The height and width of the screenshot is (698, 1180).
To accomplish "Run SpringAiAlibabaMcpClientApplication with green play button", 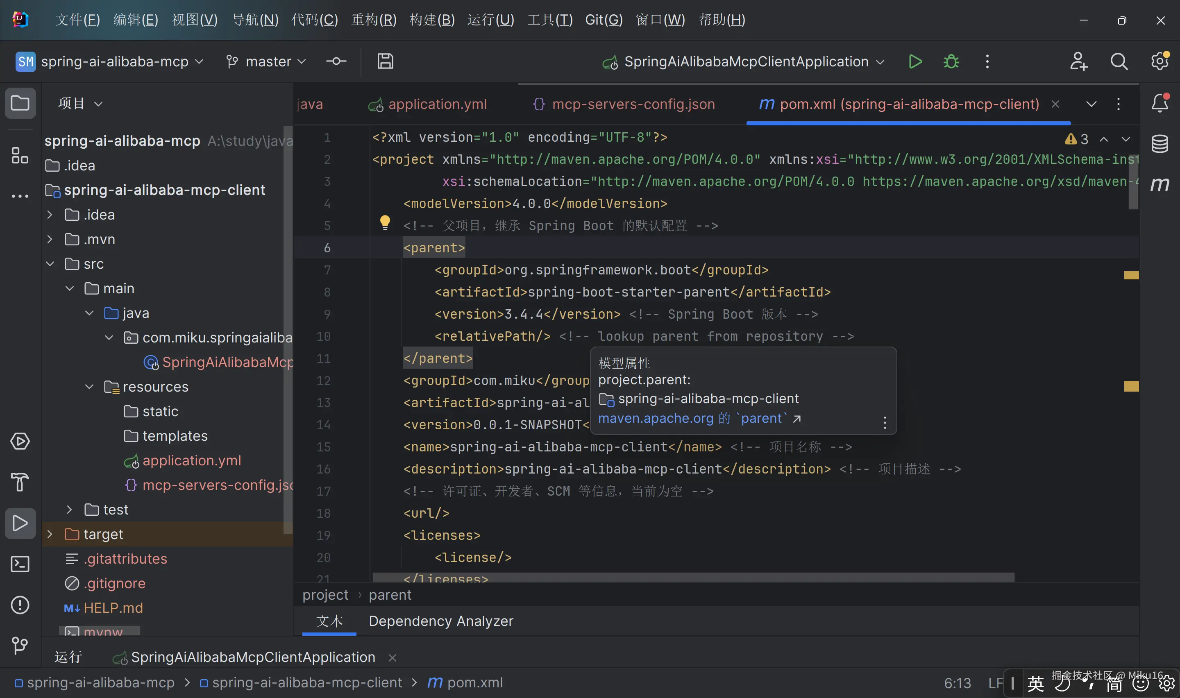I will click(915, 61).
